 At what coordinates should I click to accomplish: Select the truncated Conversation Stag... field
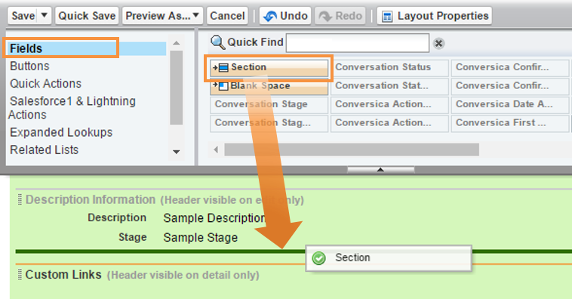pos(269,123)
